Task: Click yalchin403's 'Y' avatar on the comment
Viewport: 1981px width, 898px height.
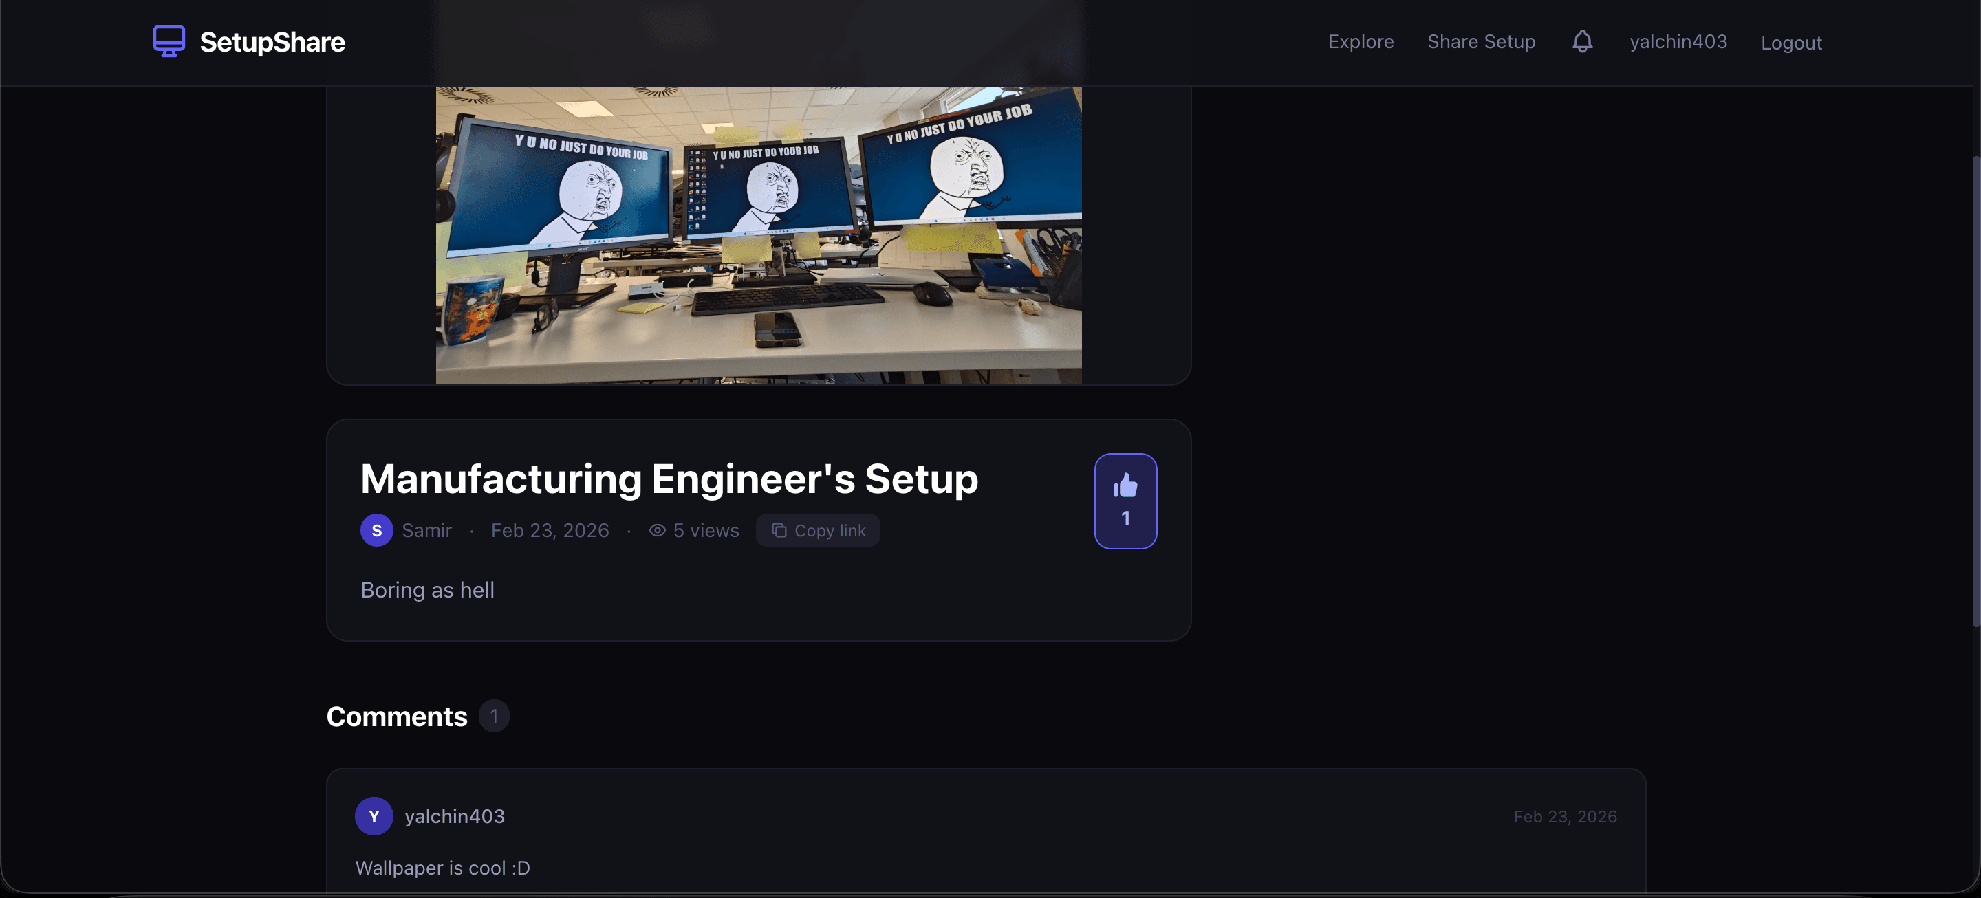Action: (x=374, y=815)
